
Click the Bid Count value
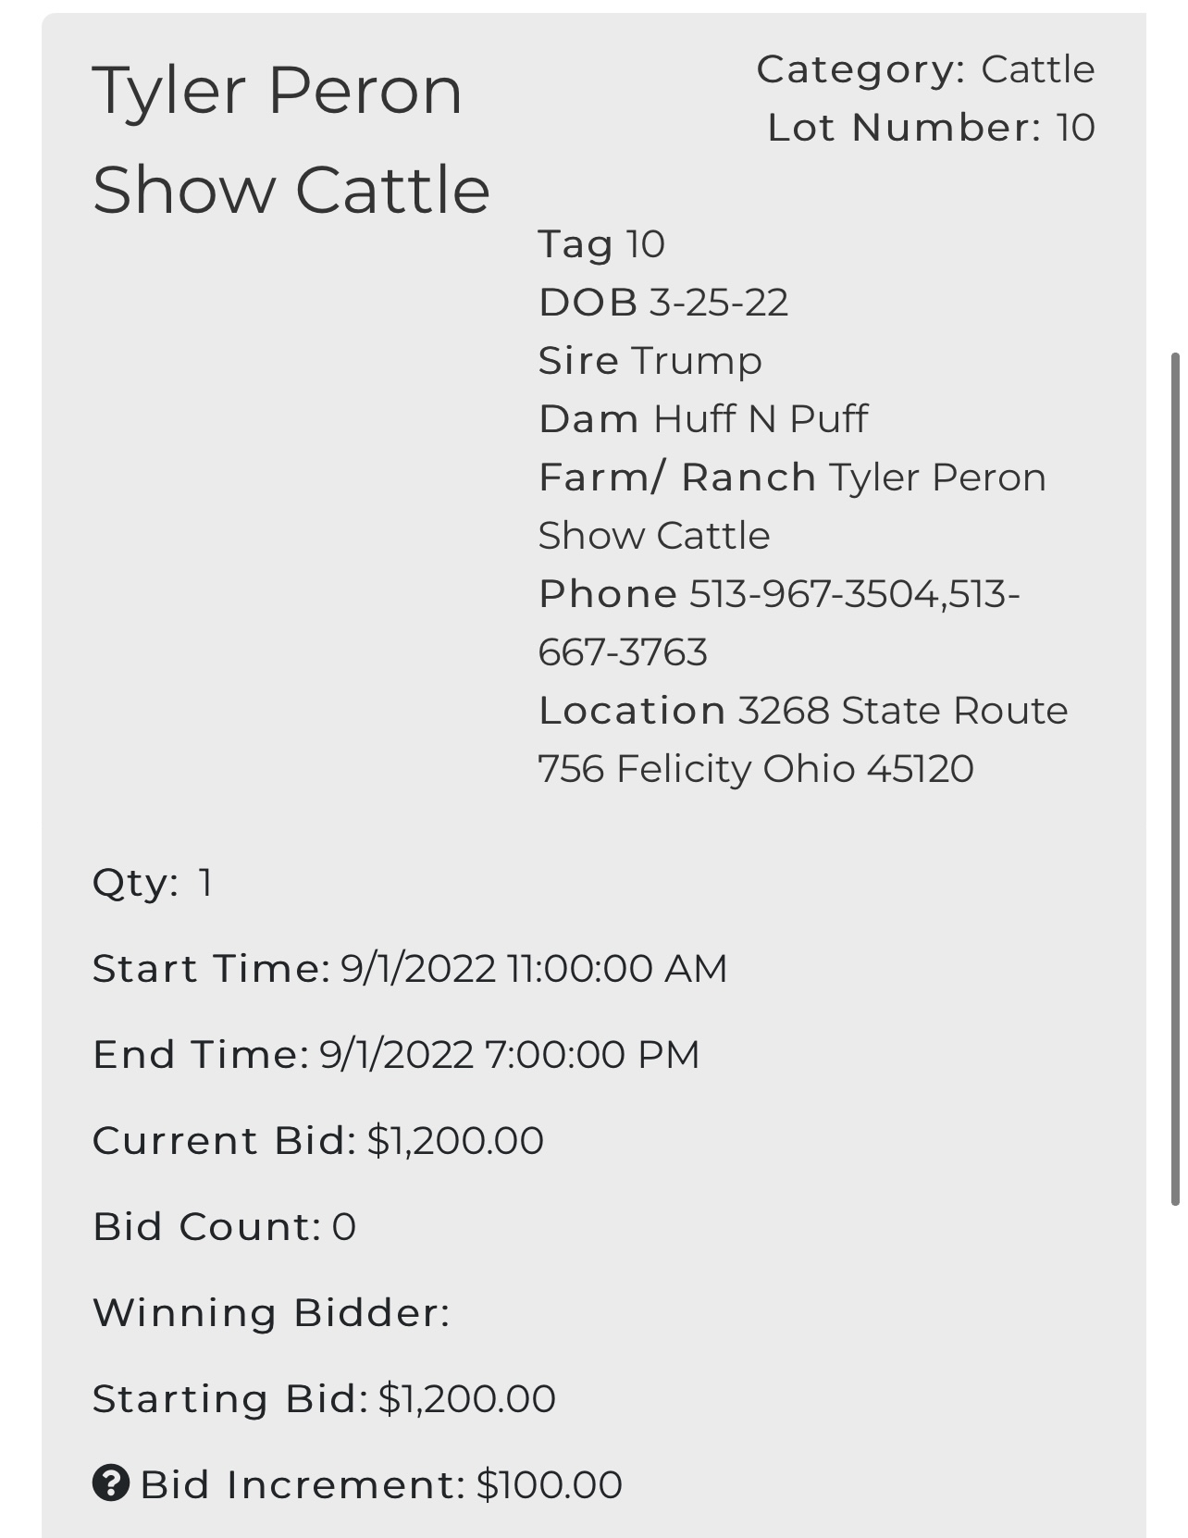coord(344,1226)
